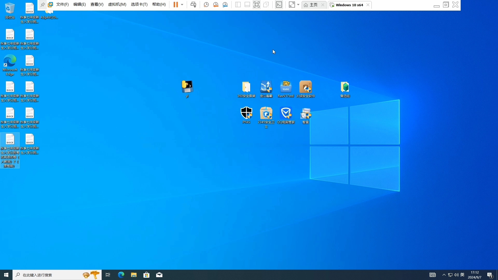
Task: Select the 智量 installer icon
Action: point(306,115)
